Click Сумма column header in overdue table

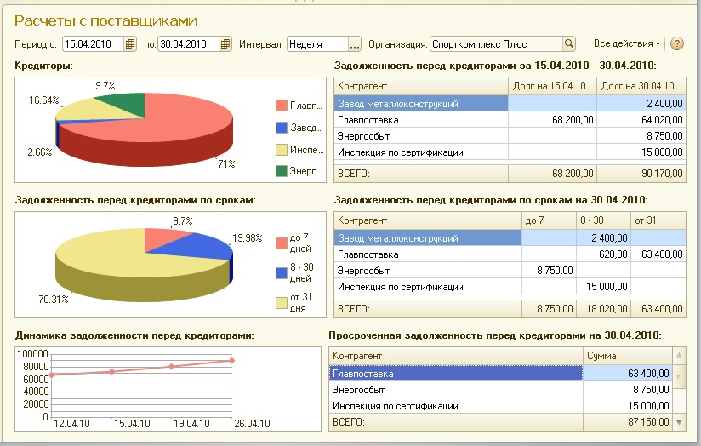(x=628, y=356)
